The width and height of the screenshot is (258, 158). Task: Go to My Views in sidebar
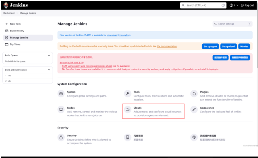click(x=15, y=44)
